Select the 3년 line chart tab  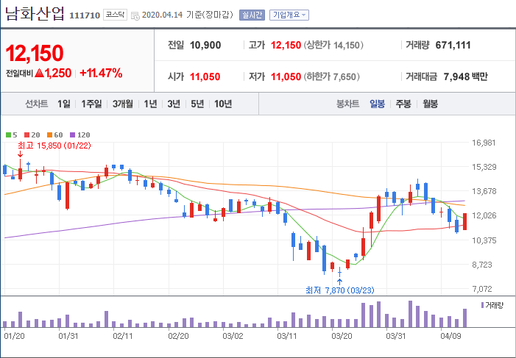pos(174,104)
